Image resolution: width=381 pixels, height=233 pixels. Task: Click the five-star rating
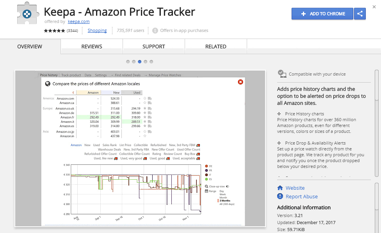[x=54, y=30]
